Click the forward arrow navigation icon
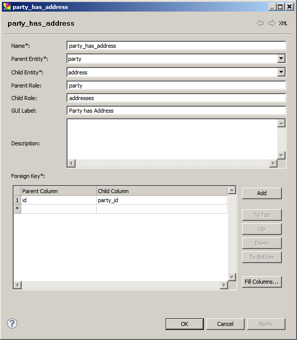 (x=272, y=23)
